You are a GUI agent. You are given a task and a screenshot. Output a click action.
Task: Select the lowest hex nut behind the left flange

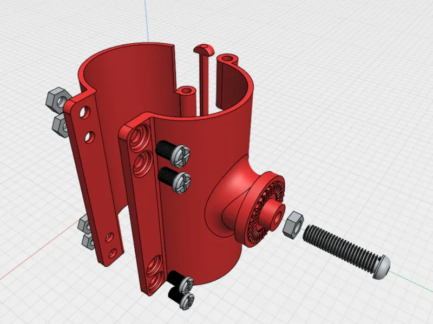pos(88,242)
